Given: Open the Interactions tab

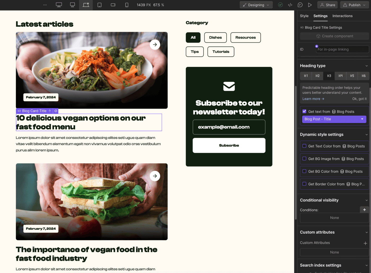Looking at the screenshot, I should coord(342,16).
